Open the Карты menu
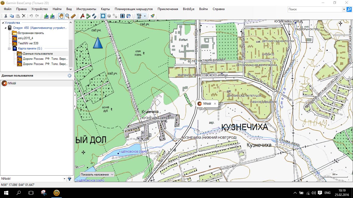 (x=105, y=9)
